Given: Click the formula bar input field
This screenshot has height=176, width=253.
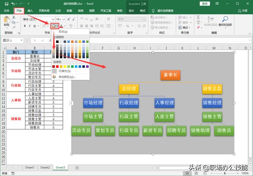Looking at the screenshot, I should pos(151,40).
